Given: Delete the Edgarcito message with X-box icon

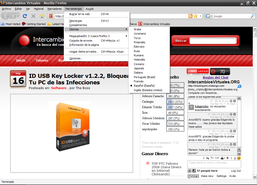Looking at the screenshot, I should click(x=235, y=101).
